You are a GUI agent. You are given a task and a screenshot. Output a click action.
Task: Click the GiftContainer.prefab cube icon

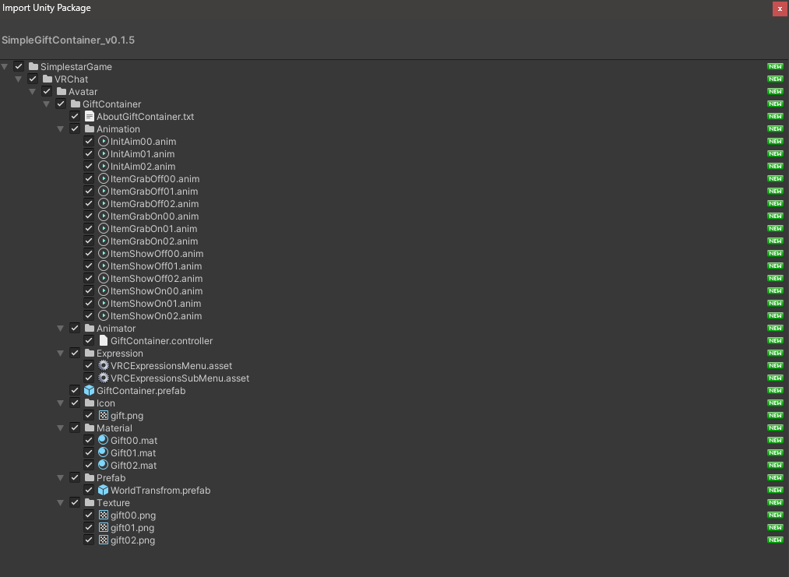pyautogui.click(x=89, y=390)
